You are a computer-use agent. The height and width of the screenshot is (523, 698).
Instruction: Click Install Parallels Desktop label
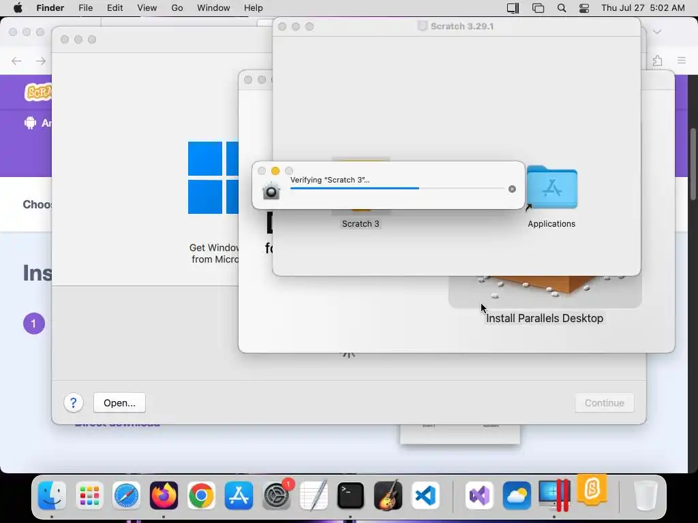click(x=545, y=319)
